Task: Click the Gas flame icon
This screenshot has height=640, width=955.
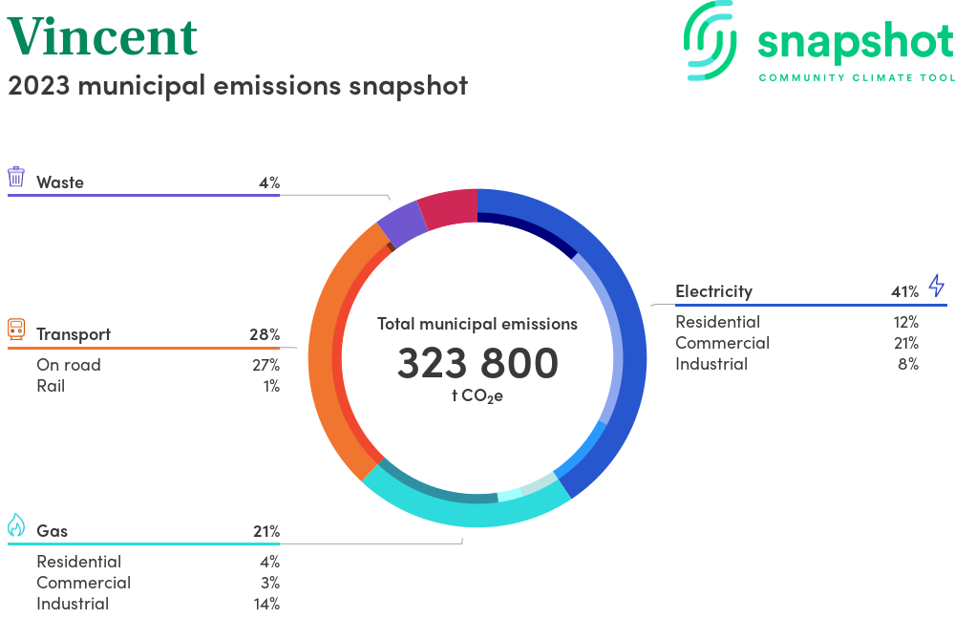Action: coord(16,525)
